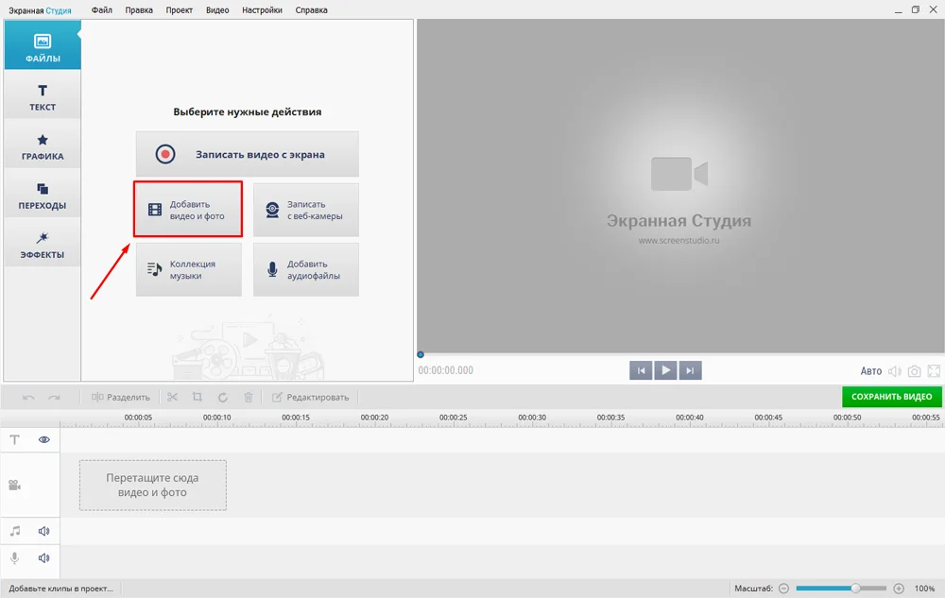The height and width of the screenshot is (598, 945).
Task: Click the 00:00:30 mark on timeline ruler
Action: click(532, 418)
